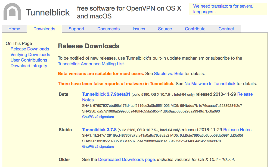Go to the Issues tab
The width and height of the screenshot is (270, 167).
139,29
